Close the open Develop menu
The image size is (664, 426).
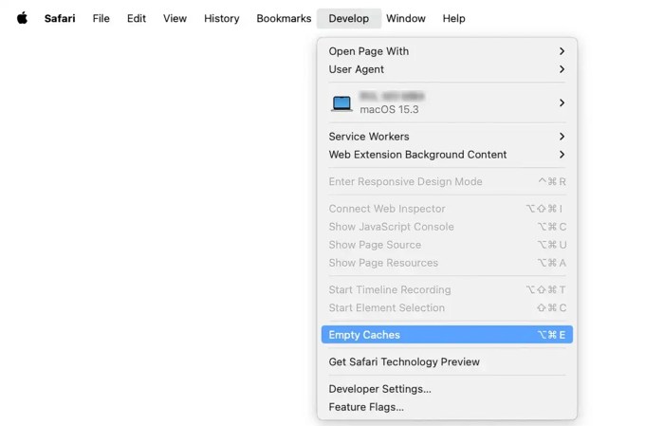pos(348,18)
